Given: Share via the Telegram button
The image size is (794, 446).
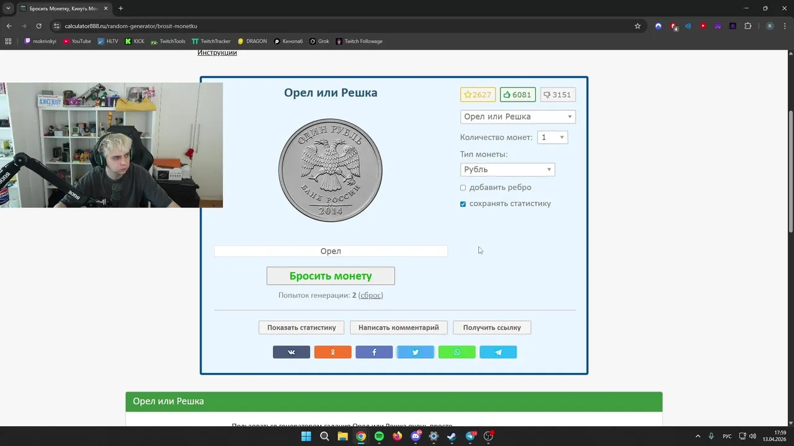Looking at the screenshot, I should [x=498, y=352].
